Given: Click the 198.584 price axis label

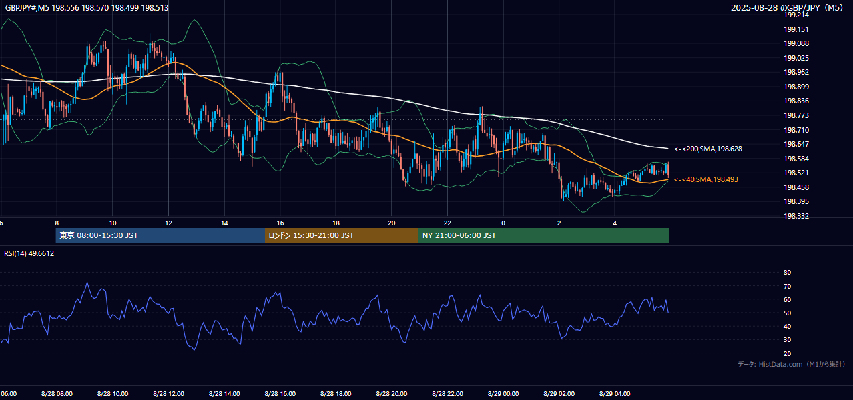Looking at the screenshot, I should (796, 159).
